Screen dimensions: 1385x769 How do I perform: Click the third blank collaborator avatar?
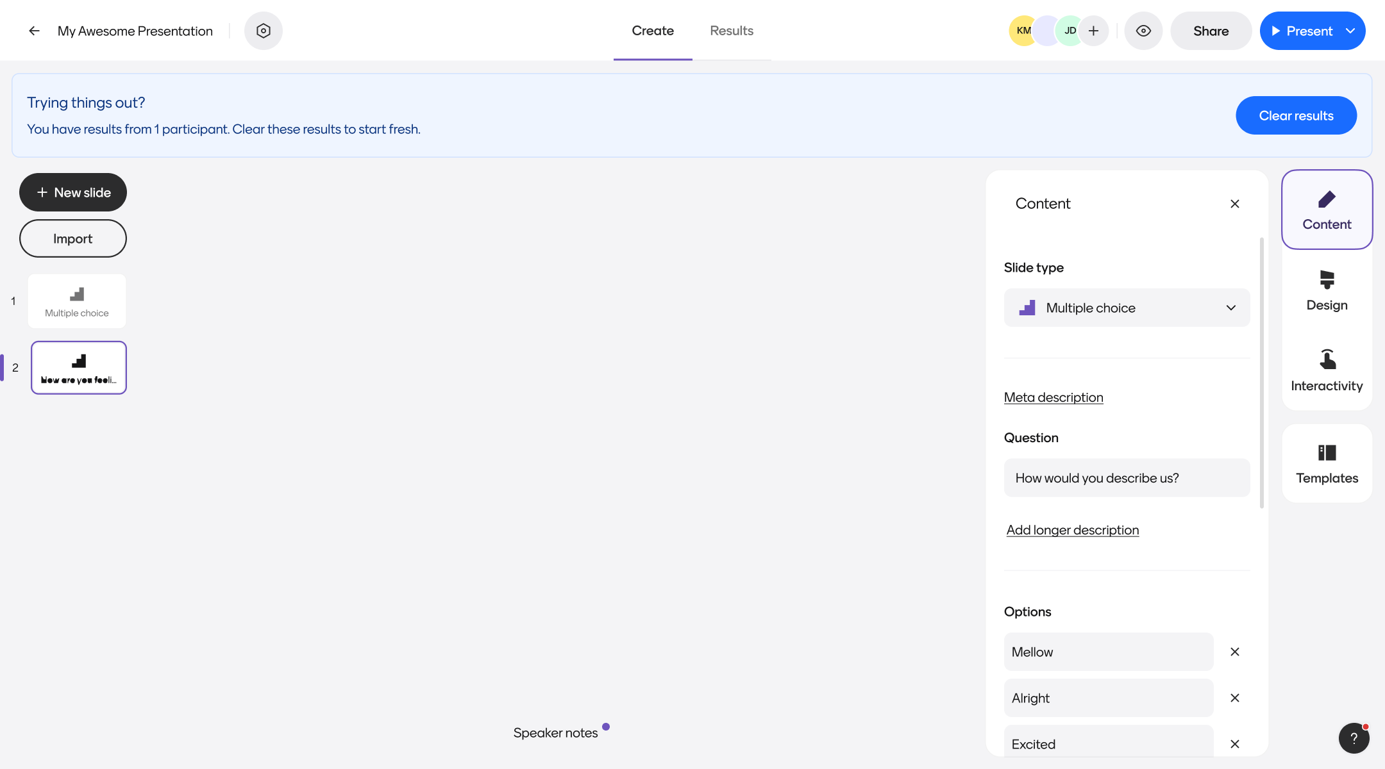tap(1046, 31)
